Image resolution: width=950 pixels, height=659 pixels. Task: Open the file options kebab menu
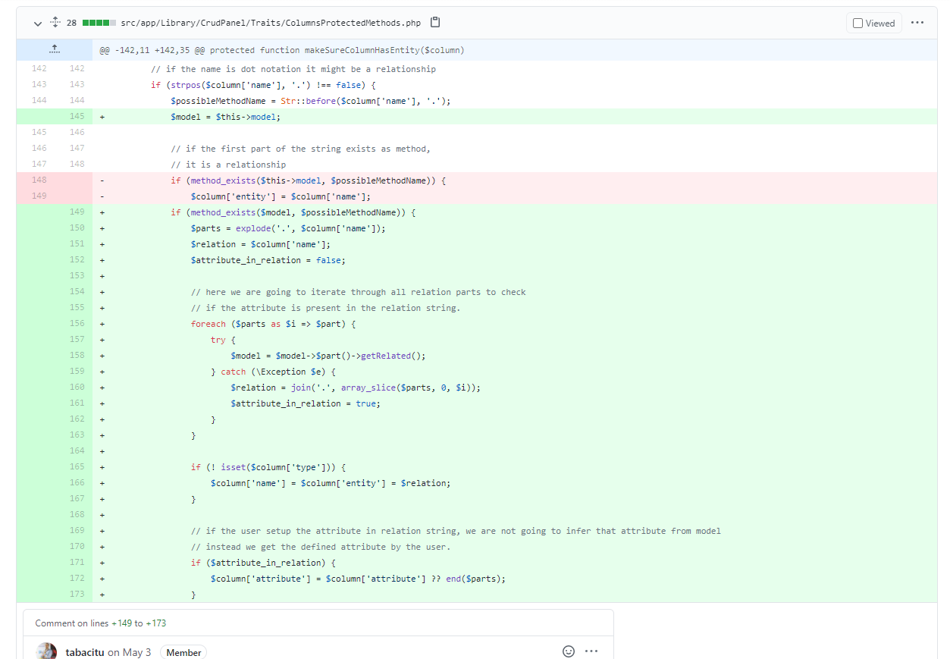click(917, 23)
